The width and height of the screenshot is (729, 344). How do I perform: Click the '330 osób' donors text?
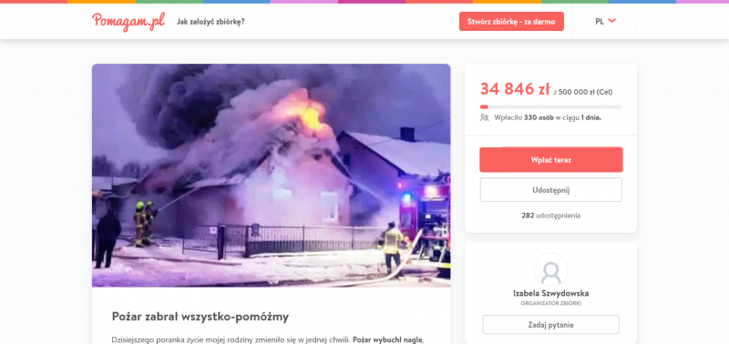coord(539,118)
